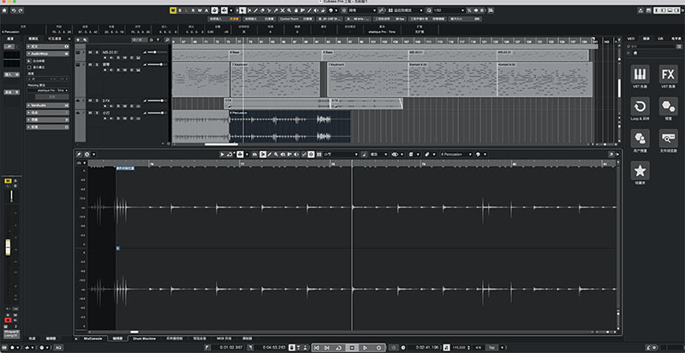Open the MixConsole lower zone tab
The height and width of the screenshot is (353, 685).
[x=92, y=338]
